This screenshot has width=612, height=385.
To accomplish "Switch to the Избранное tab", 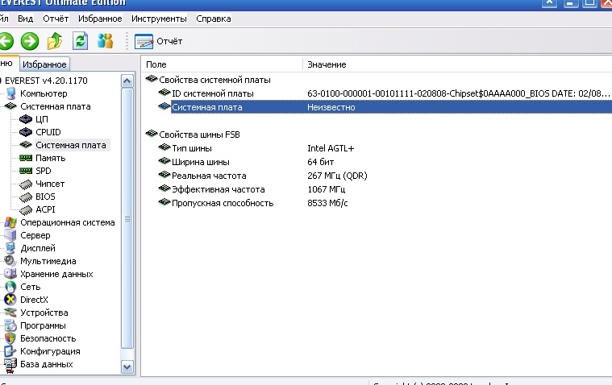I will point(44,64).
